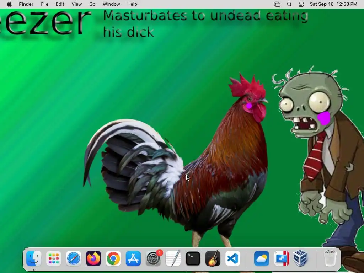Launch Visual Studio Code

233,258
